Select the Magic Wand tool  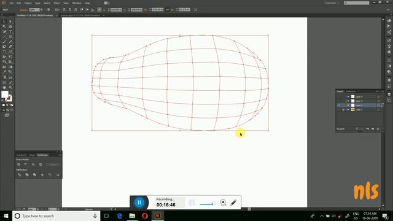pyautogui.click(x=4, y=26)
